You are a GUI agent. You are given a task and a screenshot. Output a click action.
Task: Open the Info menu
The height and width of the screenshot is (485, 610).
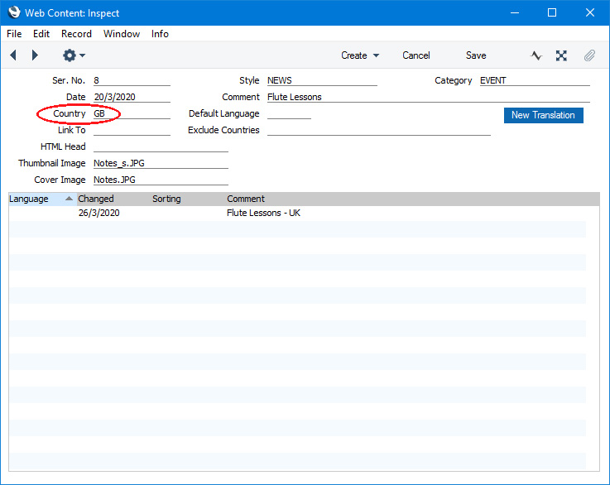160,34
